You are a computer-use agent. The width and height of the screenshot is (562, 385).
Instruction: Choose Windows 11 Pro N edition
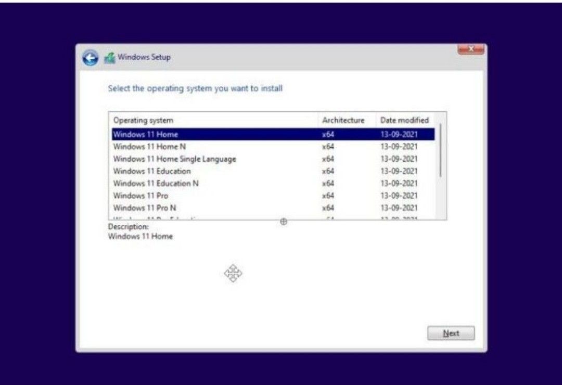273,208
